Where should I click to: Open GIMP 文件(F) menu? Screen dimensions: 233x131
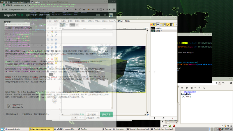[x=50, y=21]
